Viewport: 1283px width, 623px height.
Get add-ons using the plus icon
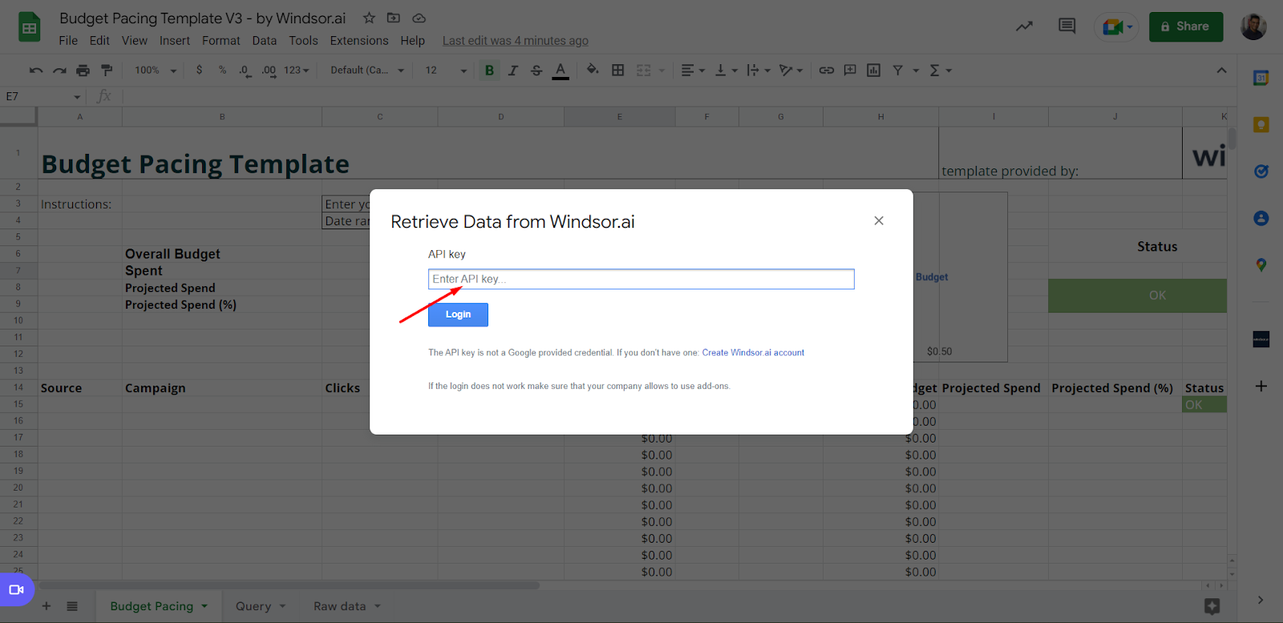click(x=1261, y=386)
